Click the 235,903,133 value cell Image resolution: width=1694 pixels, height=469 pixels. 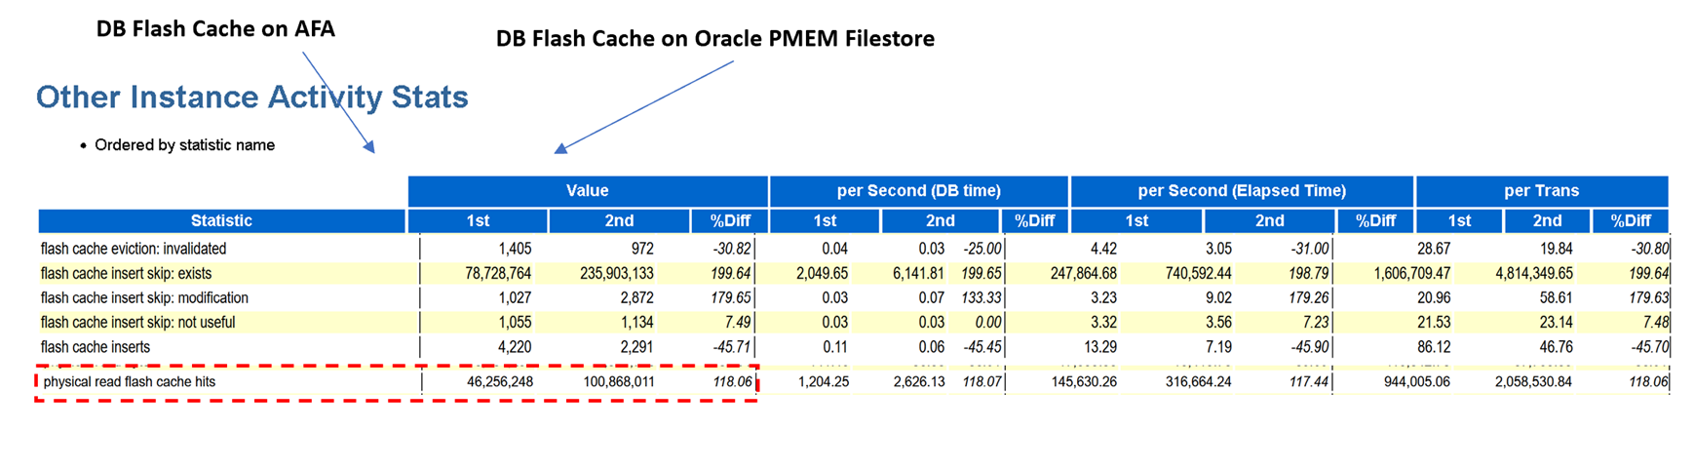point(617,274)
